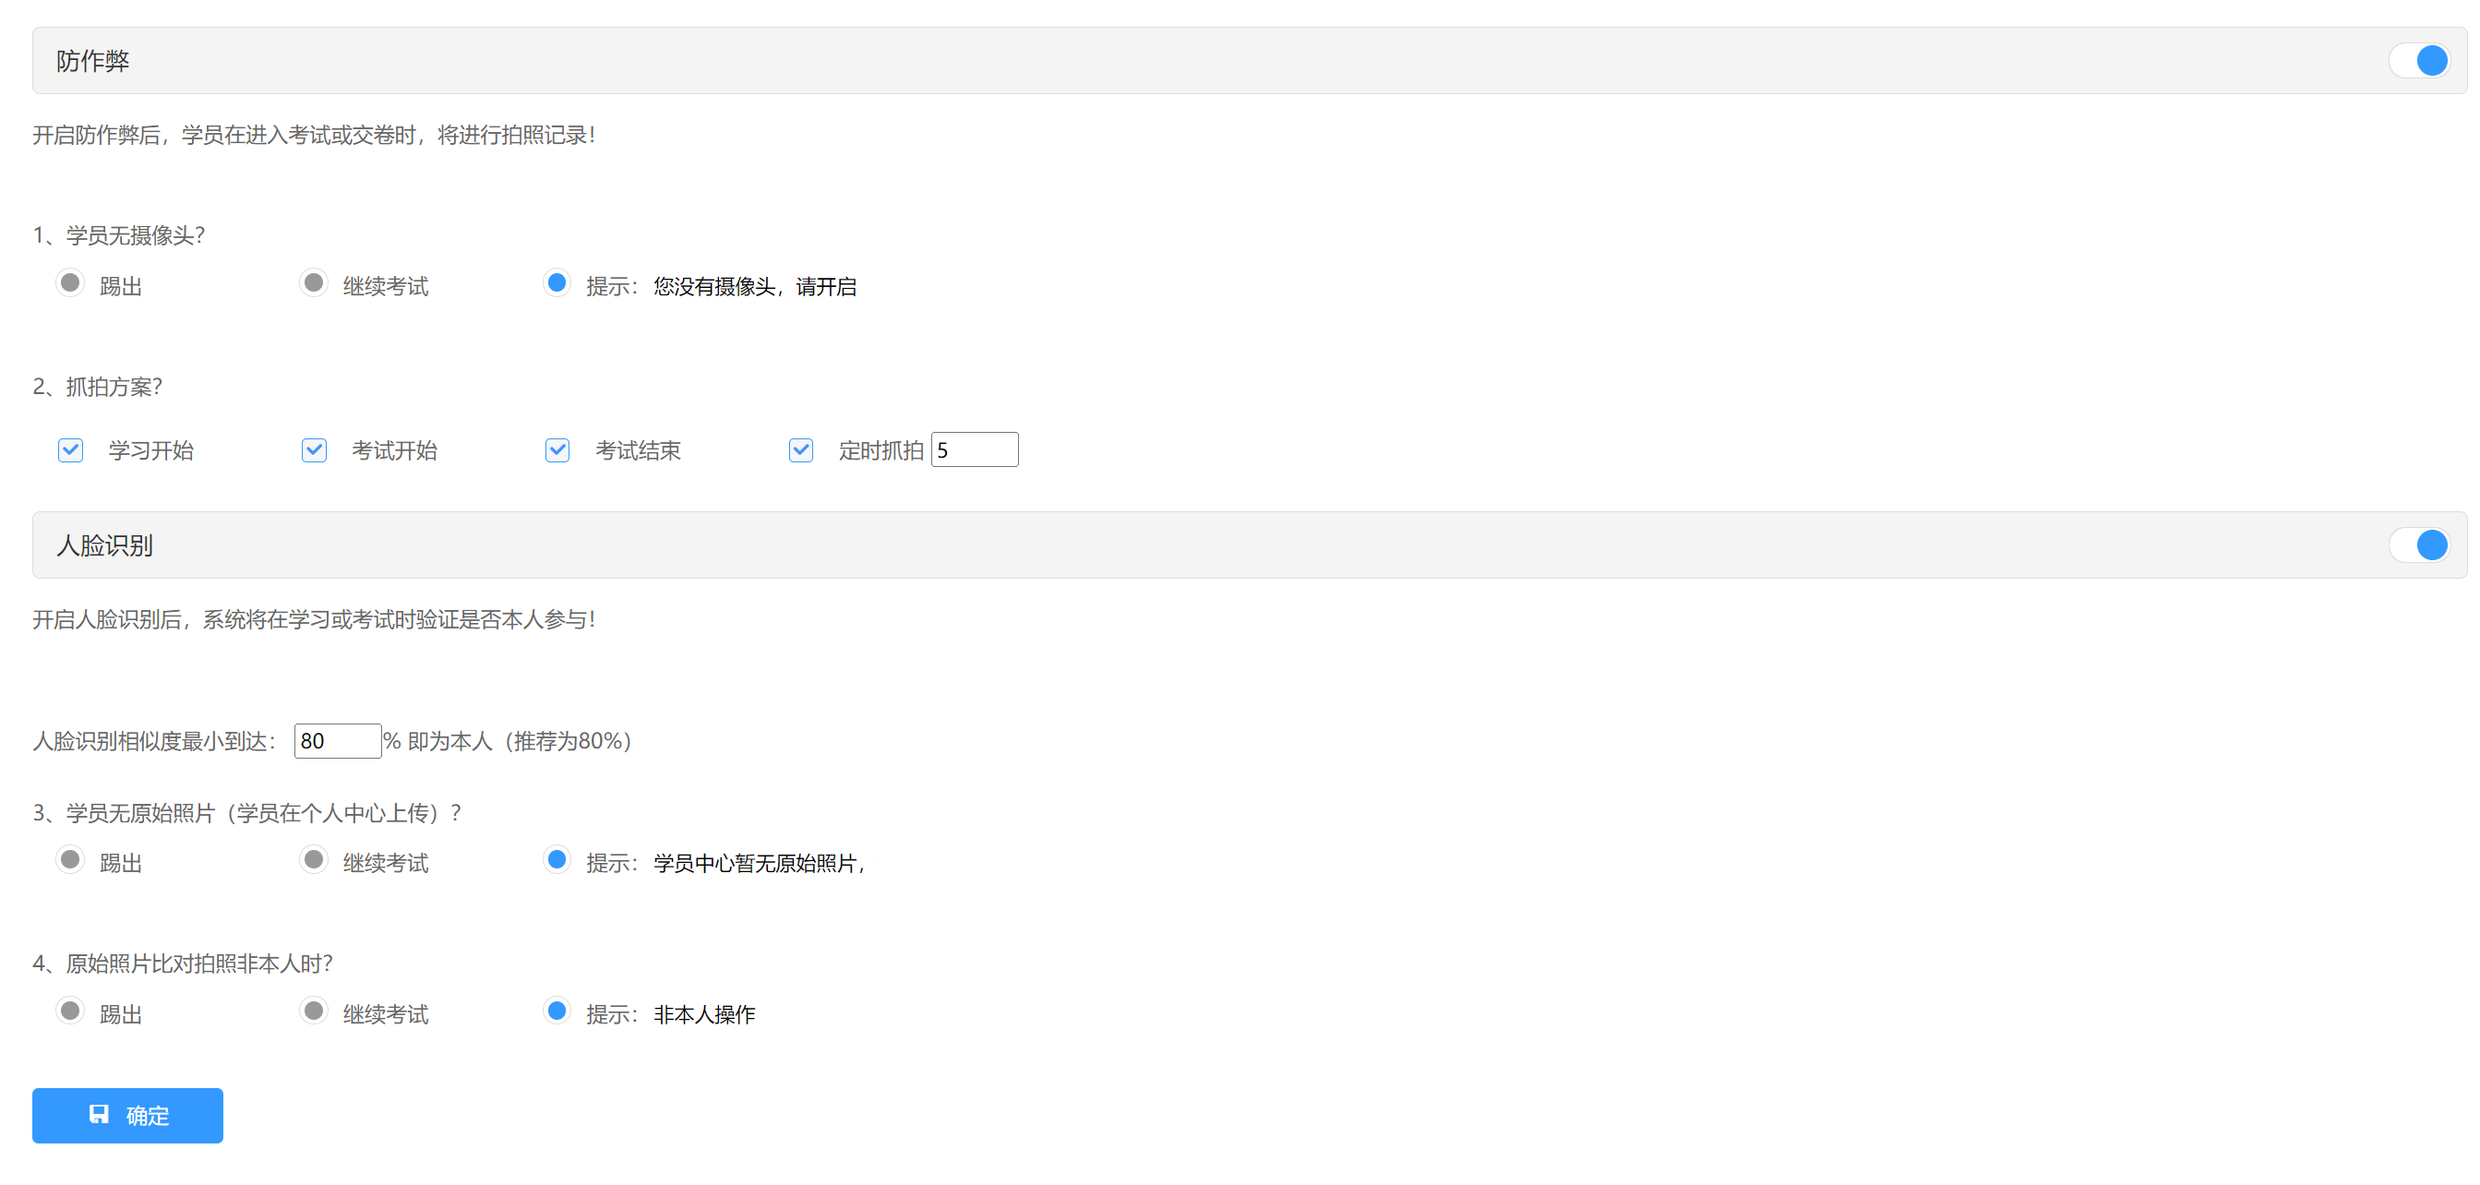Toggle the 防作弊 anti-cheating switch
This screenshot has width=2480, height=1185.
pos(2418,61)
